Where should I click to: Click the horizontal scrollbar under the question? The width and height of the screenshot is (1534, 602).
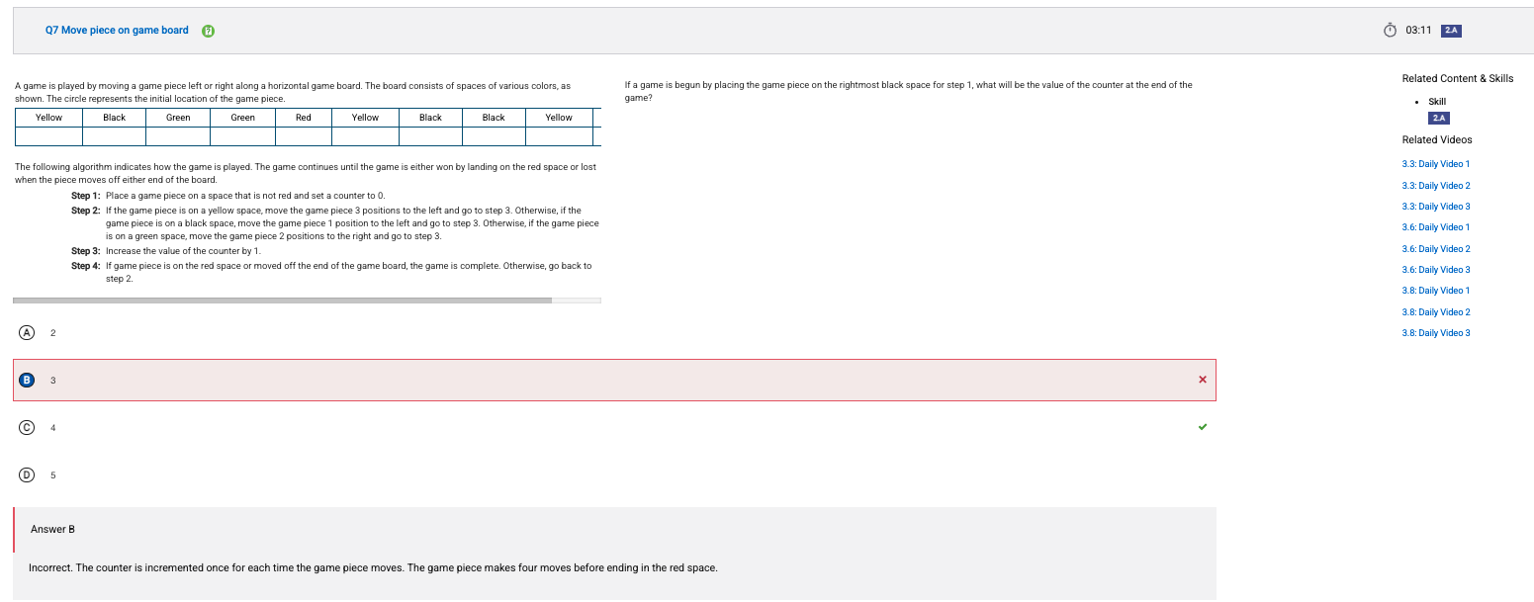(282, 300)
